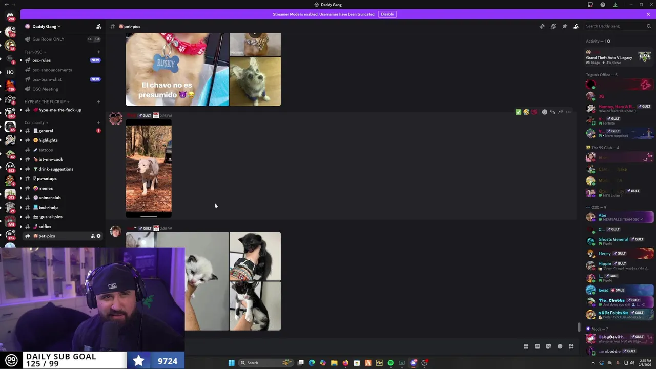The width and height of the screenshot is (656, 369).
Task: Open the emoji picker icon
Action: point(560,347)
